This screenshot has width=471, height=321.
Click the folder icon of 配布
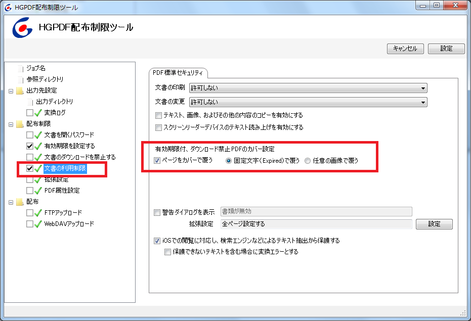20,202
